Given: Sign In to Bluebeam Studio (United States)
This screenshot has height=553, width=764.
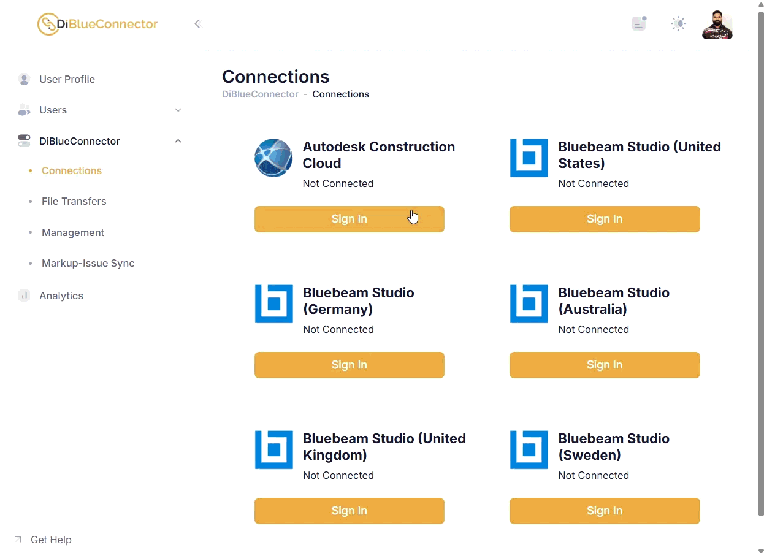Looking at the screenshot, I should pos(605,219).
